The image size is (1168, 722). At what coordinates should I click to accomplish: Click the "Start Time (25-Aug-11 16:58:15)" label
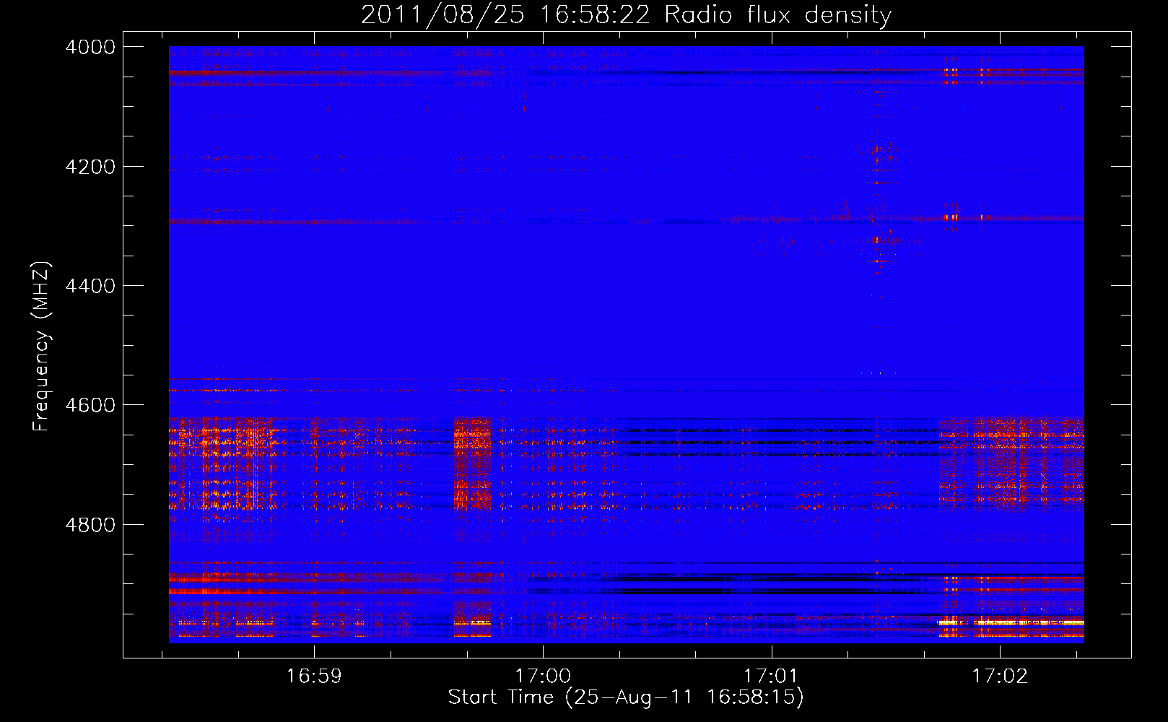(x=626, y=697)
